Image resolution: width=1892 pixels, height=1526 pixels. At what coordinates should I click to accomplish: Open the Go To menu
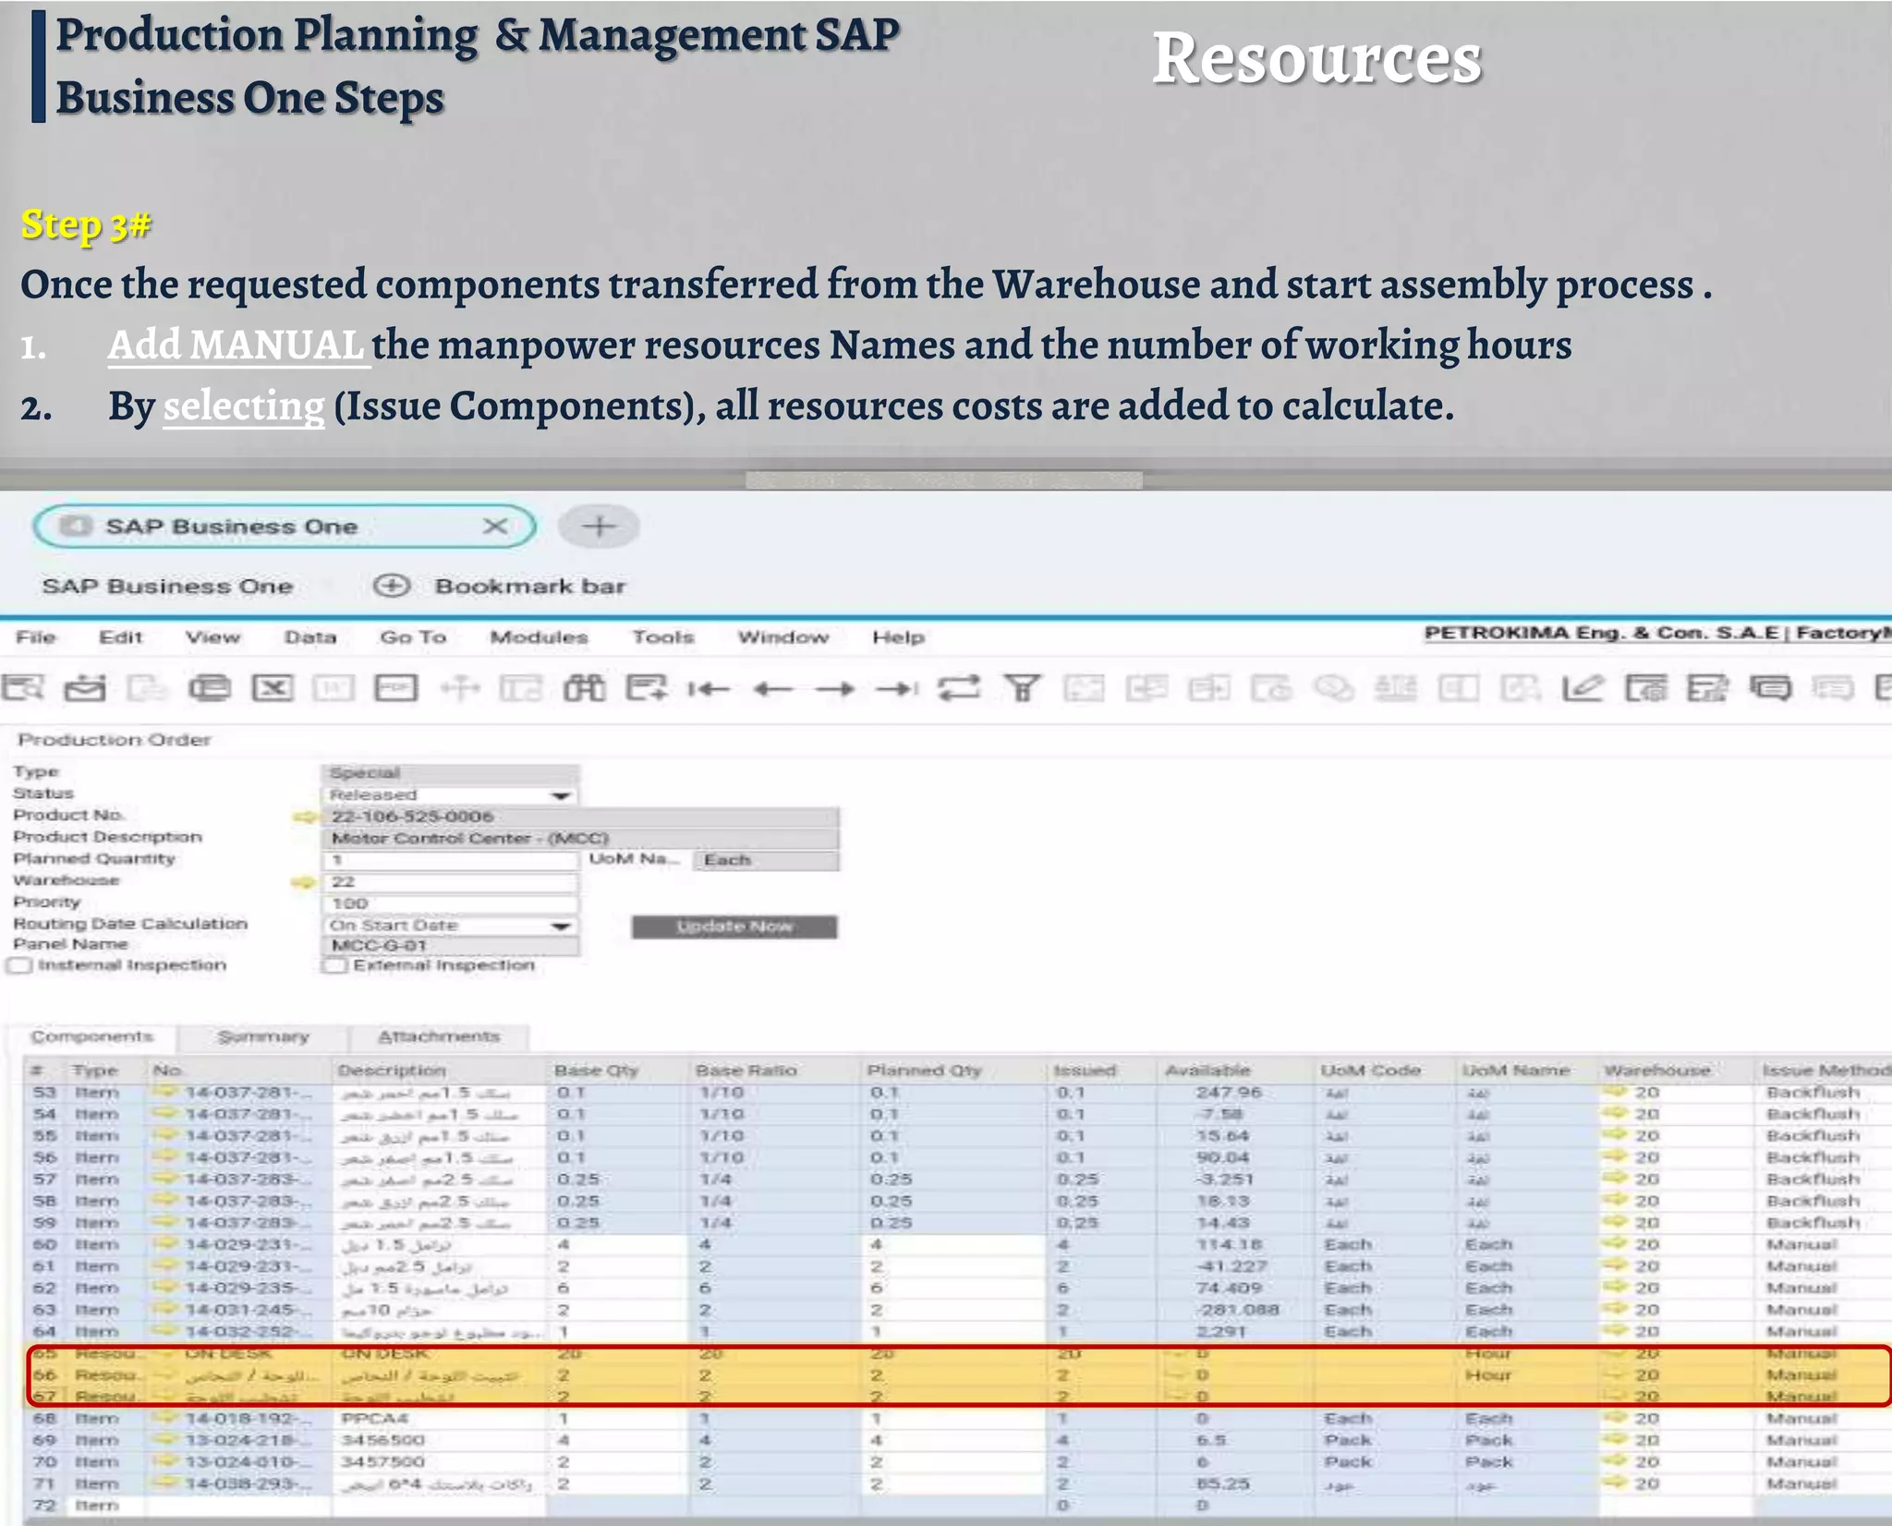(x=413, y=637)
